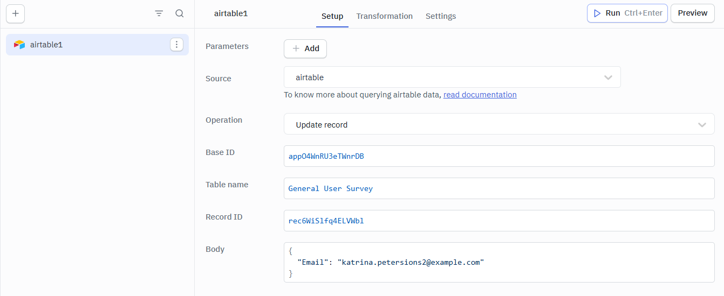
Task: Click the Record ID input field
Action: 498,221
